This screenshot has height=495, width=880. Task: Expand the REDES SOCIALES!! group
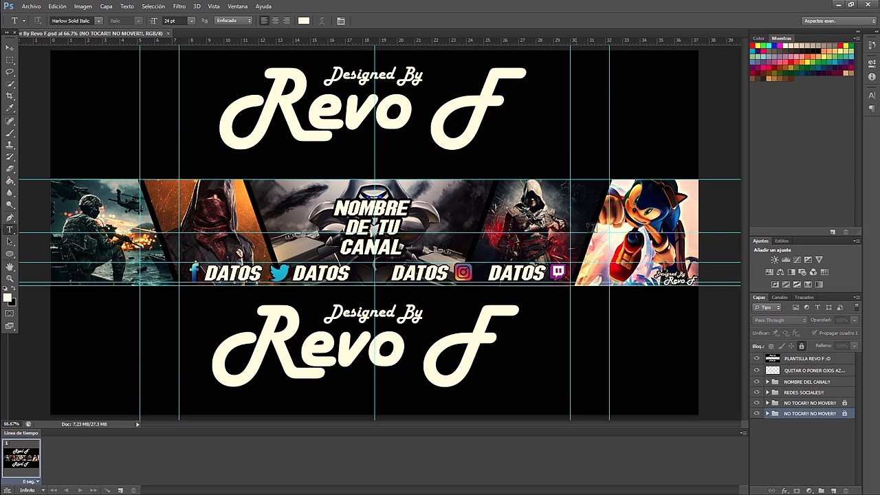pyautogui.click(x=767, y=393)
